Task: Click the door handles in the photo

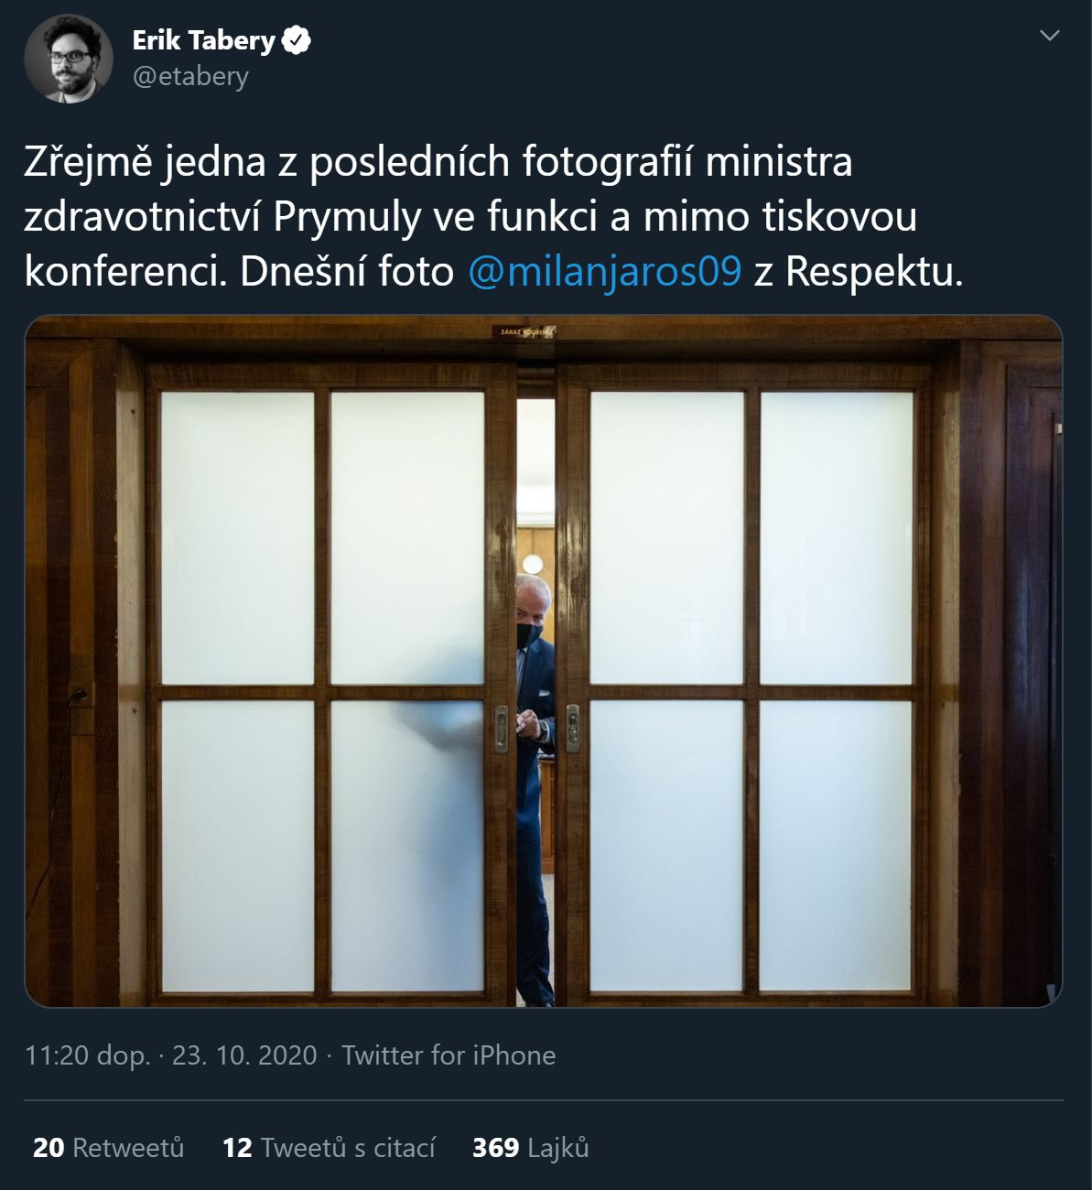Action: 536,728
